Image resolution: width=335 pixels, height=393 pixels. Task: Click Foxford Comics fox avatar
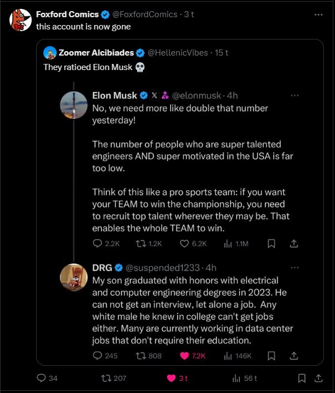coord(20,21)
